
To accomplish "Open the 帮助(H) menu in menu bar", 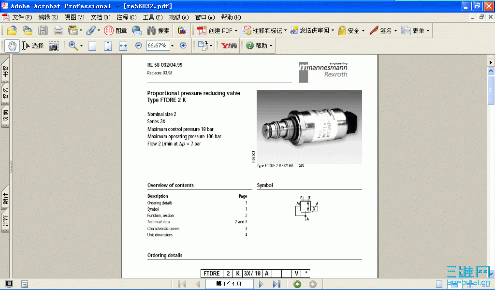I will coord(231,17).
